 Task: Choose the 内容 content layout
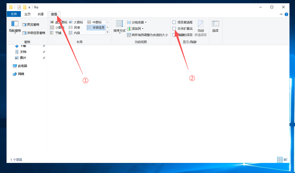pyautogui.click(x=74, y=33)
